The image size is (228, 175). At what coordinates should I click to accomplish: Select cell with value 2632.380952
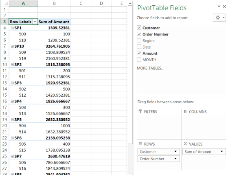click(x=54, y=120)
